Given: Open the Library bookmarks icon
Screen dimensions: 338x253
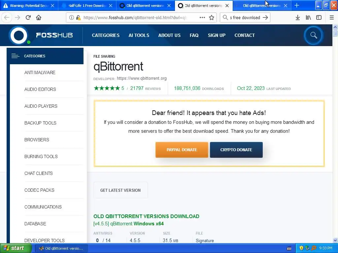Looking at the screenshot, I should pyautogui.click(x=308, y=18).
